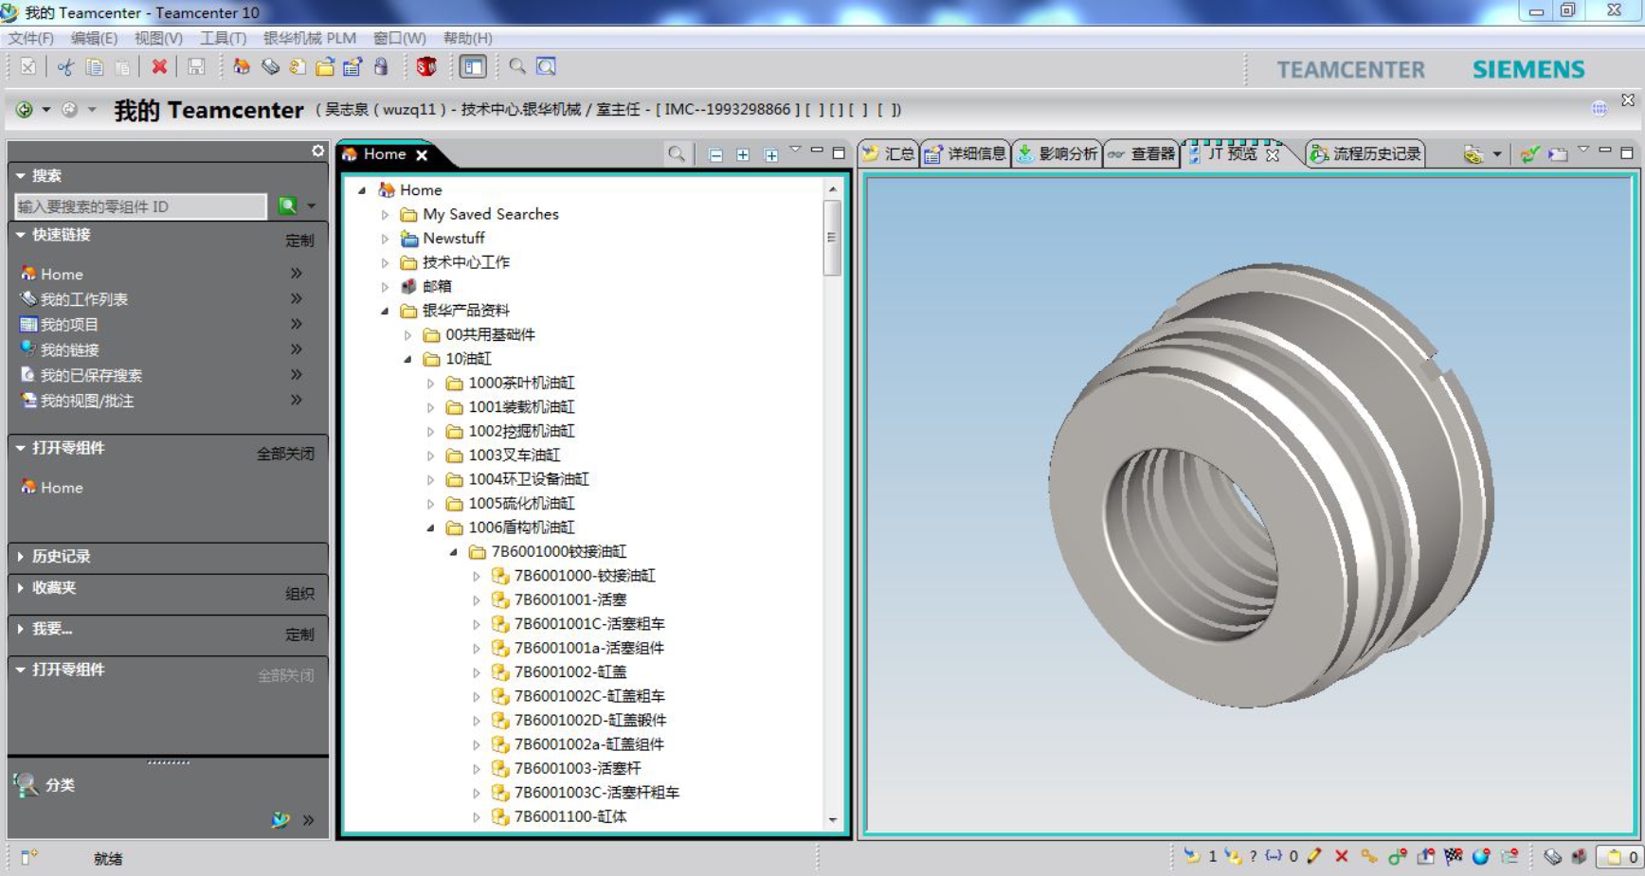Click 全部关闭 in the 打开零组件 section
1645x876 pixels.
click(x=285, y=454)
